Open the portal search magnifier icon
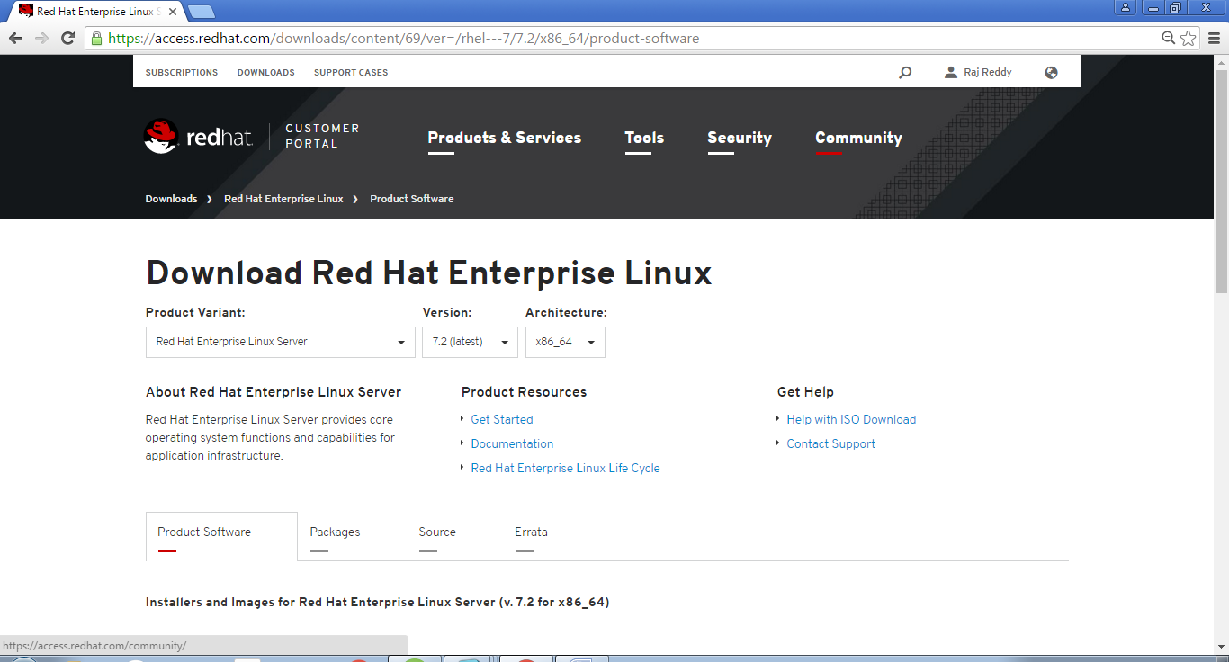The image size is (1229, 662). 905,73
